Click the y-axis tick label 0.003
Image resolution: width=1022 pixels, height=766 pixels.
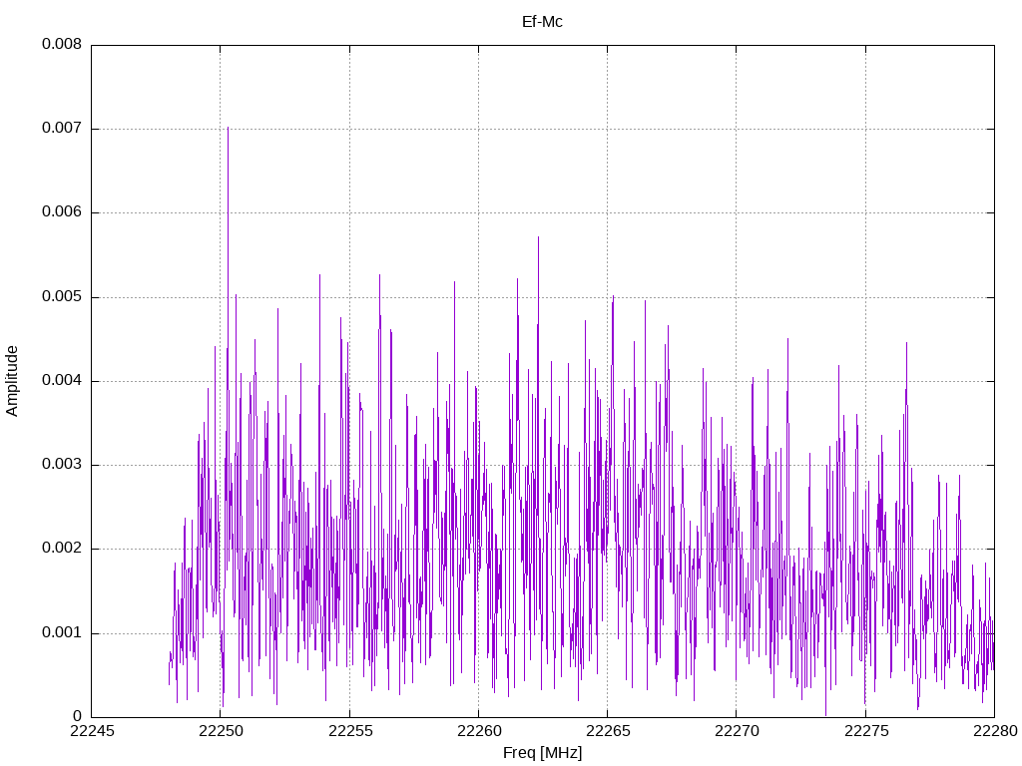(x=62, y=465)
